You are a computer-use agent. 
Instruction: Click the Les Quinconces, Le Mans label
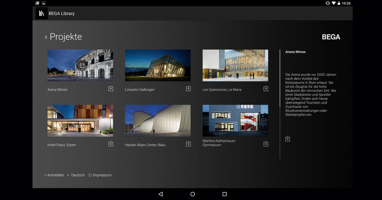[x=222, y=89]
